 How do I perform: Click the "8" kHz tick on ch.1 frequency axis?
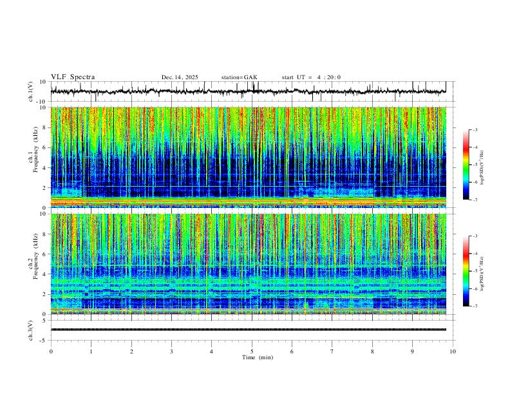pos(45,127)
